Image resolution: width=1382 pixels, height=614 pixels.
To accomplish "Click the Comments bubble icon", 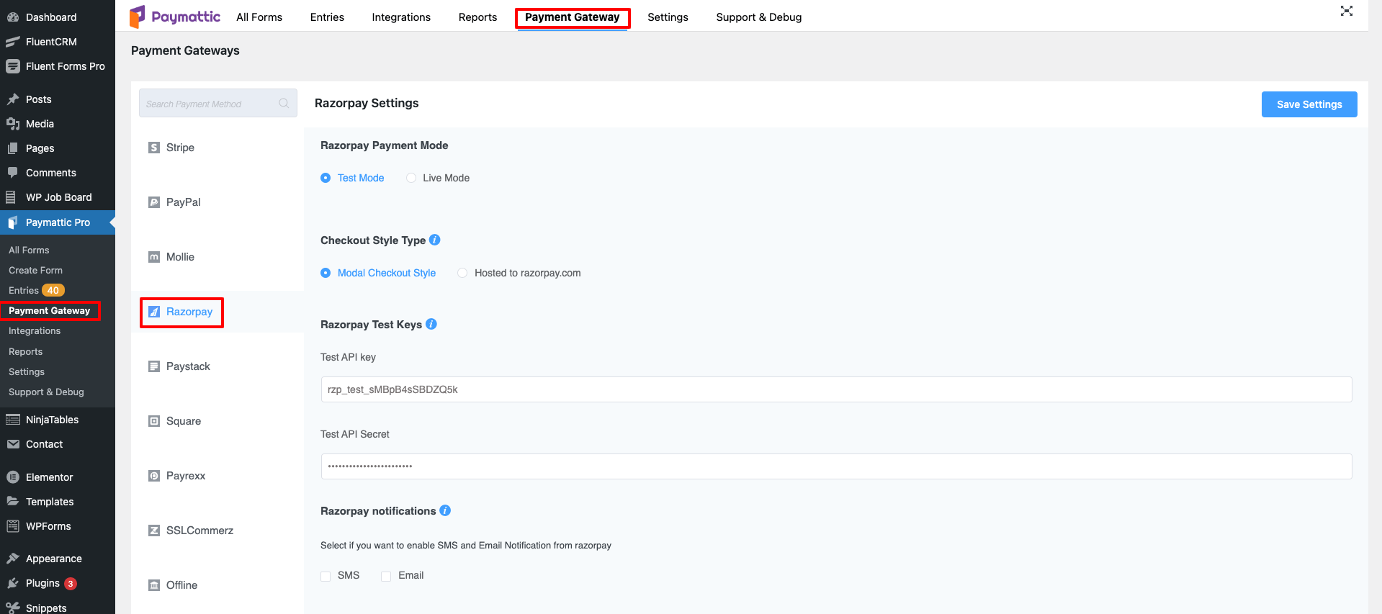I will click(12, 173).
